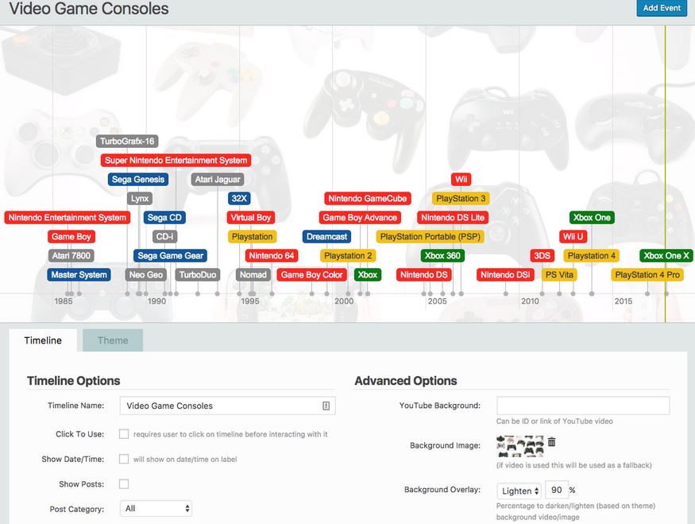The image size is (695, 524).
Task: Open the Game Boy Color event
Action: pyautogui.click(x=312, y=274)
